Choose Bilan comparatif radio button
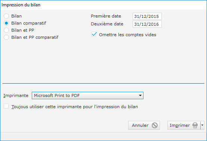Screen dimensions: 207x141 point(6,23)
